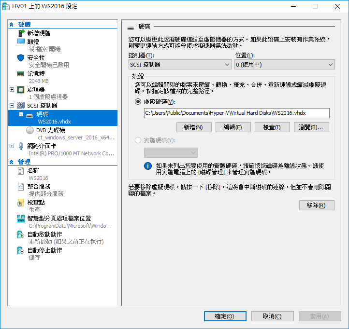Select 儲存 under 自動停止動作

tap(34, 258)
